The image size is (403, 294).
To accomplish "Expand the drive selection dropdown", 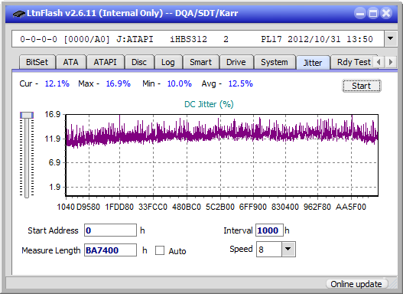I will pos(391,39).
